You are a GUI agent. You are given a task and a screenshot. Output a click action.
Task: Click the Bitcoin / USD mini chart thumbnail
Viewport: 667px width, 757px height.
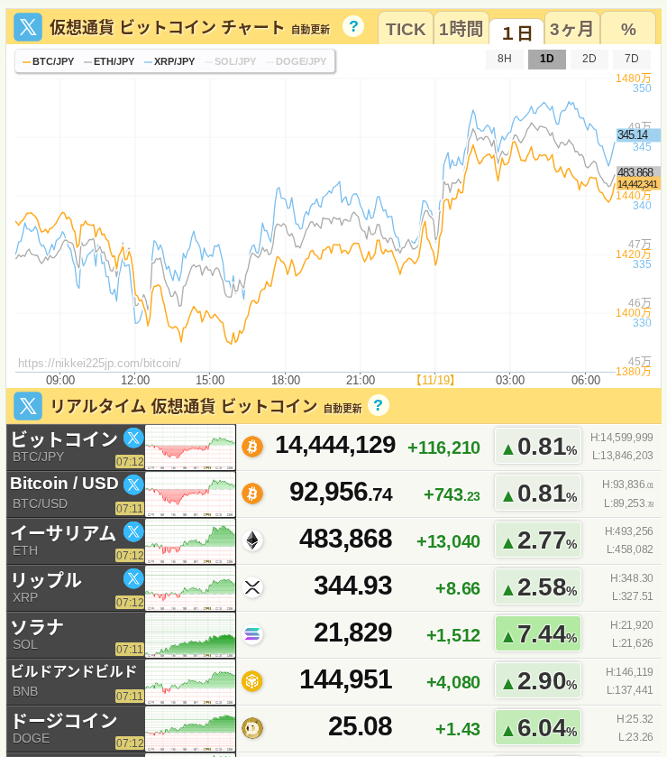pyautogui.click(x=190, y=494)
